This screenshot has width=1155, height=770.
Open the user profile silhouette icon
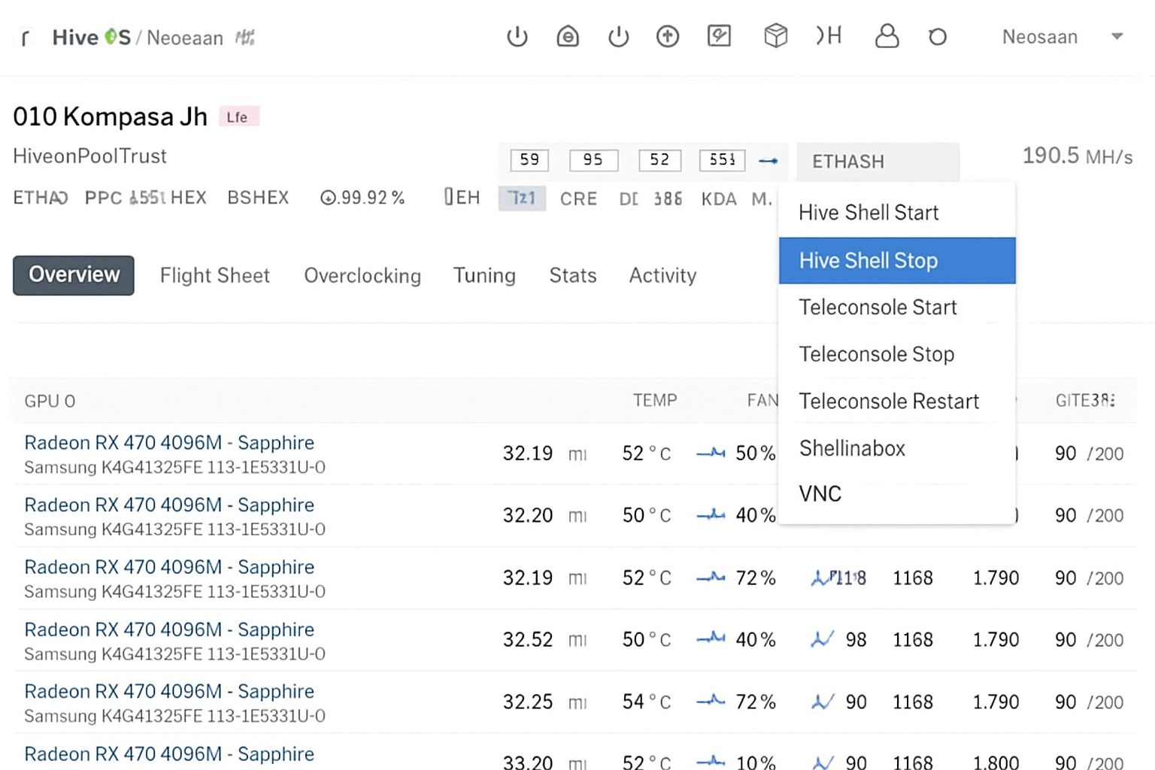pos(887,35)
